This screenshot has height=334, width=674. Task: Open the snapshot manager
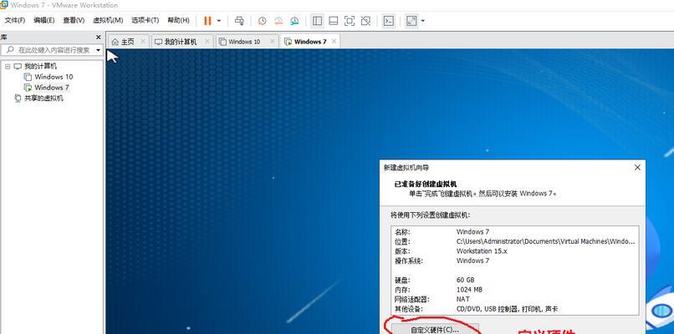coord(294,21)
